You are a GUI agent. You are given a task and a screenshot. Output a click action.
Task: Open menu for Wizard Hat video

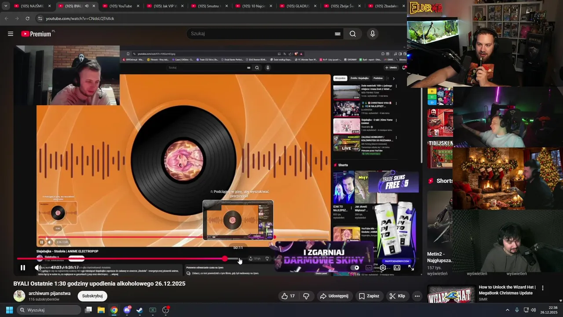pos(542,288)
